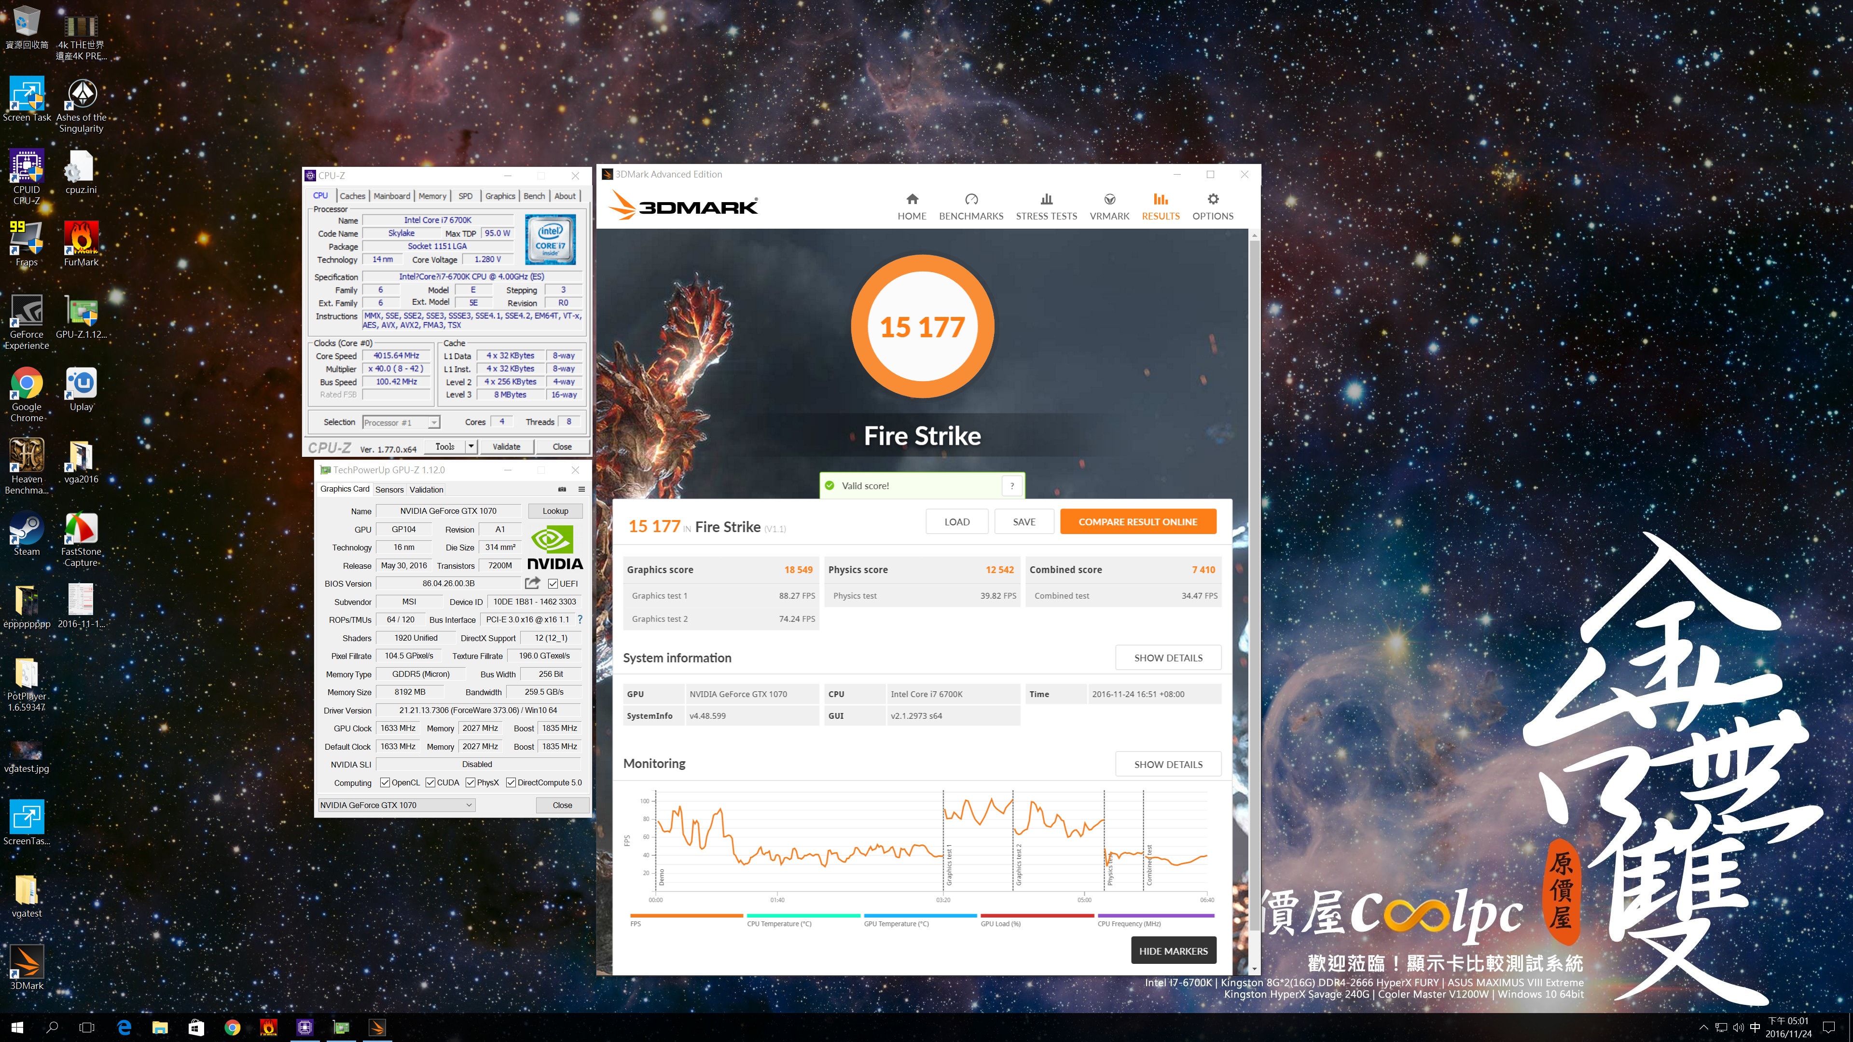
Task: Open 3DMark OPTIONS gear
Action: click(x=1213, y=206)
